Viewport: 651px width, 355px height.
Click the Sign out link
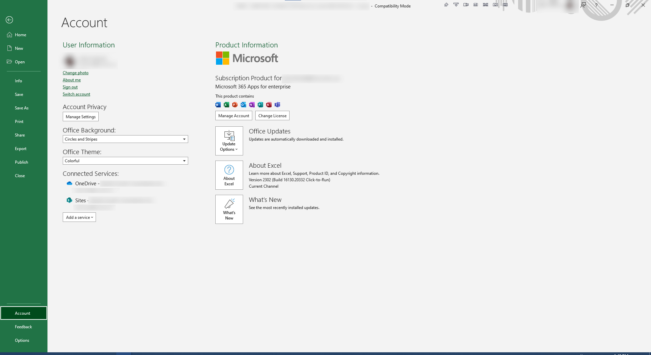(x=70, y=87)
